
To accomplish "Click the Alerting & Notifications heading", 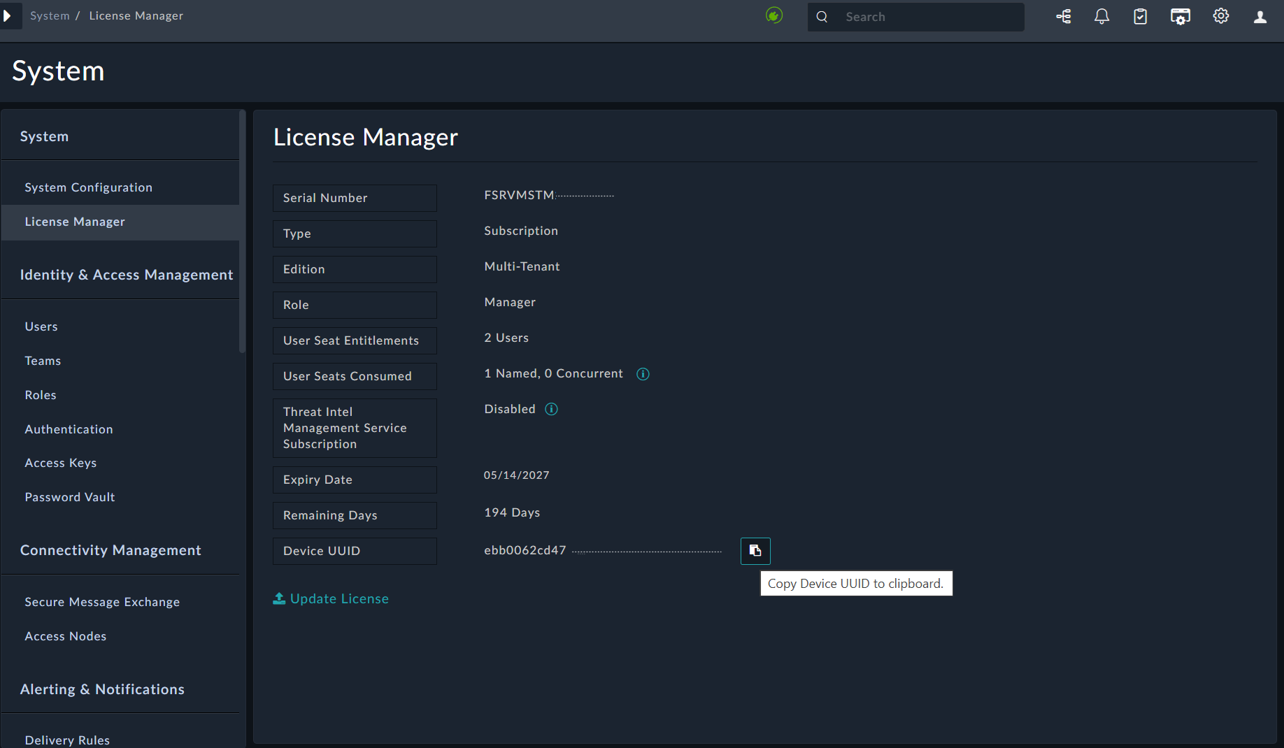I will click(102, 689).
